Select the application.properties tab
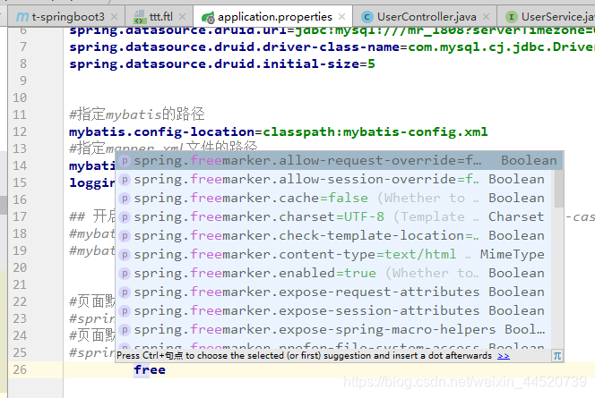 tap(273, 17)
